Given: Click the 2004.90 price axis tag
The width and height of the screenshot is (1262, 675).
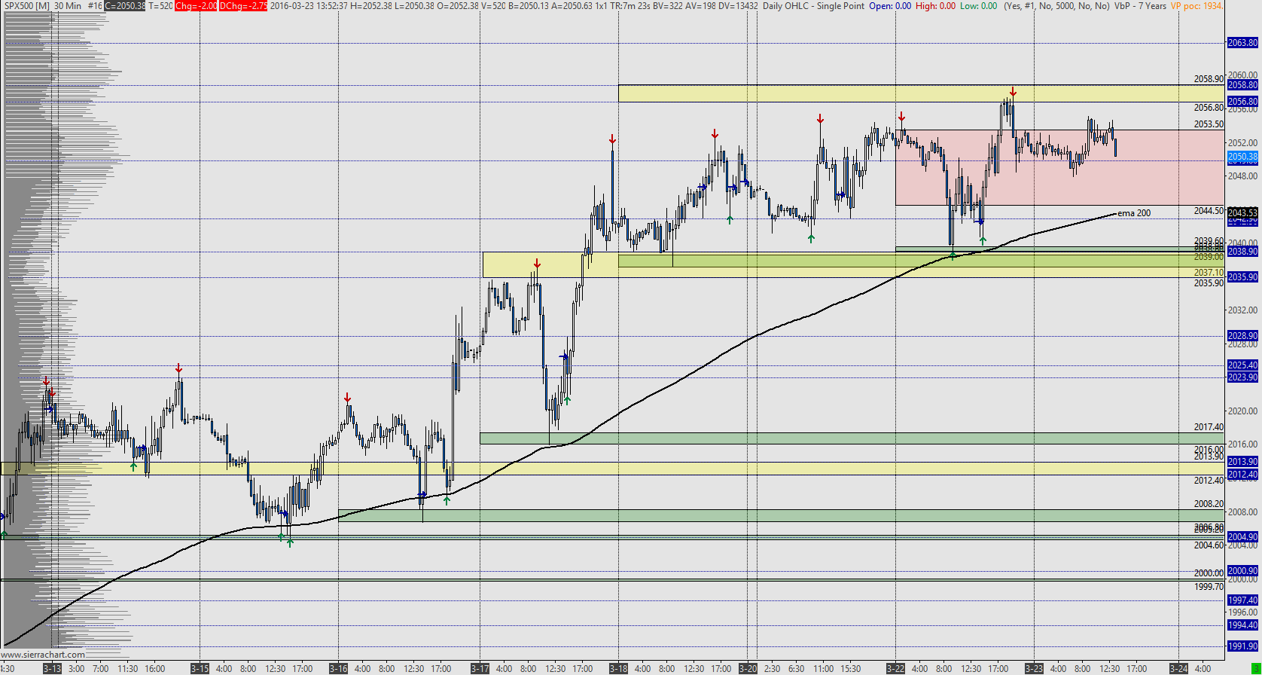Looking at the screenshot, I should 1242,536.
